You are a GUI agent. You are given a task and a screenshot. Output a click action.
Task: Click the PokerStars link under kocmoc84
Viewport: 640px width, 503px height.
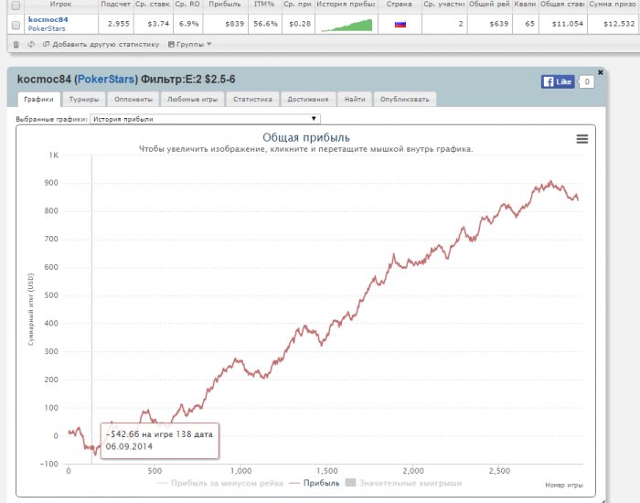click(x=47, y=28)
